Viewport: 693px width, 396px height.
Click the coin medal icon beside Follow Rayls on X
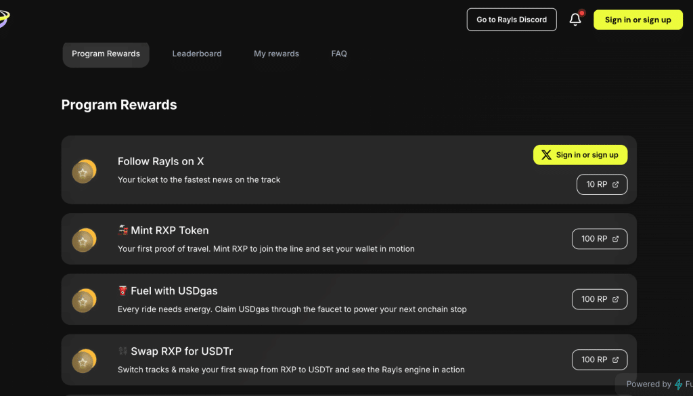click(x=84, y=171)
